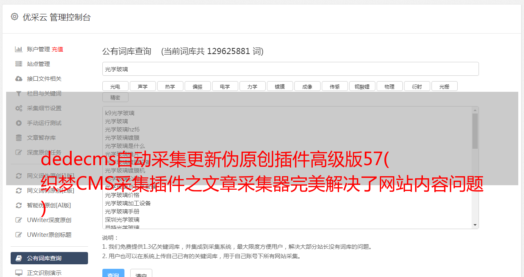
Task: Click the 栏目与关键词 filter icon
Action: tap(18, 93)
